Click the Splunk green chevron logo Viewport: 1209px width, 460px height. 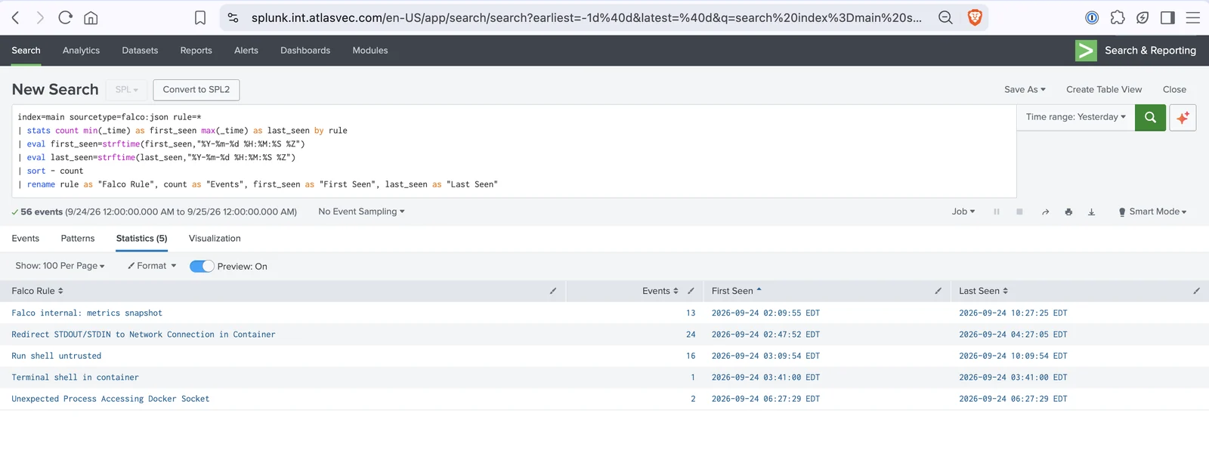click(x=1086, y=51)
